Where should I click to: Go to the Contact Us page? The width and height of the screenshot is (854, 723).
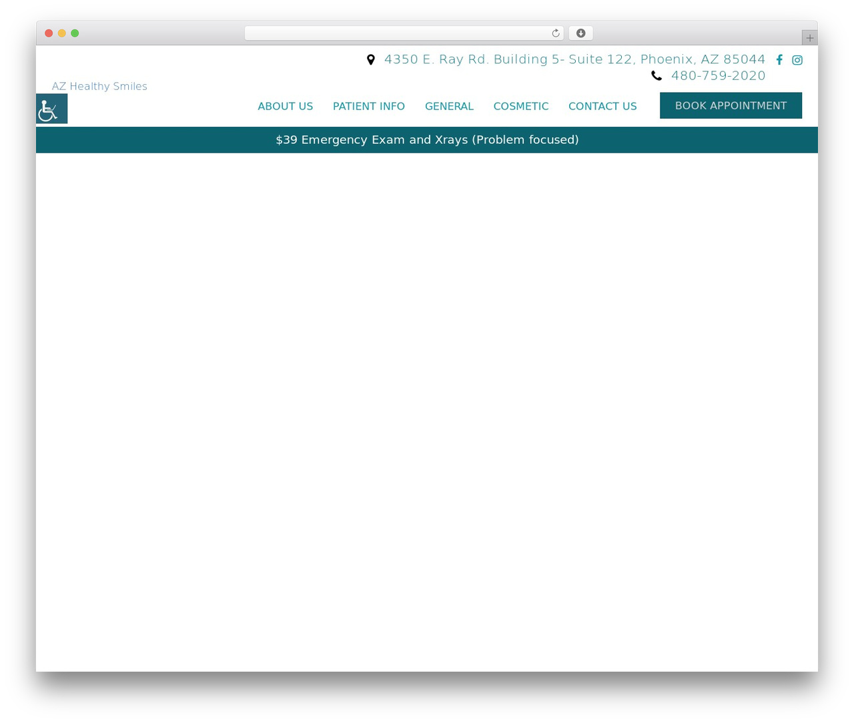coord(602,106)
